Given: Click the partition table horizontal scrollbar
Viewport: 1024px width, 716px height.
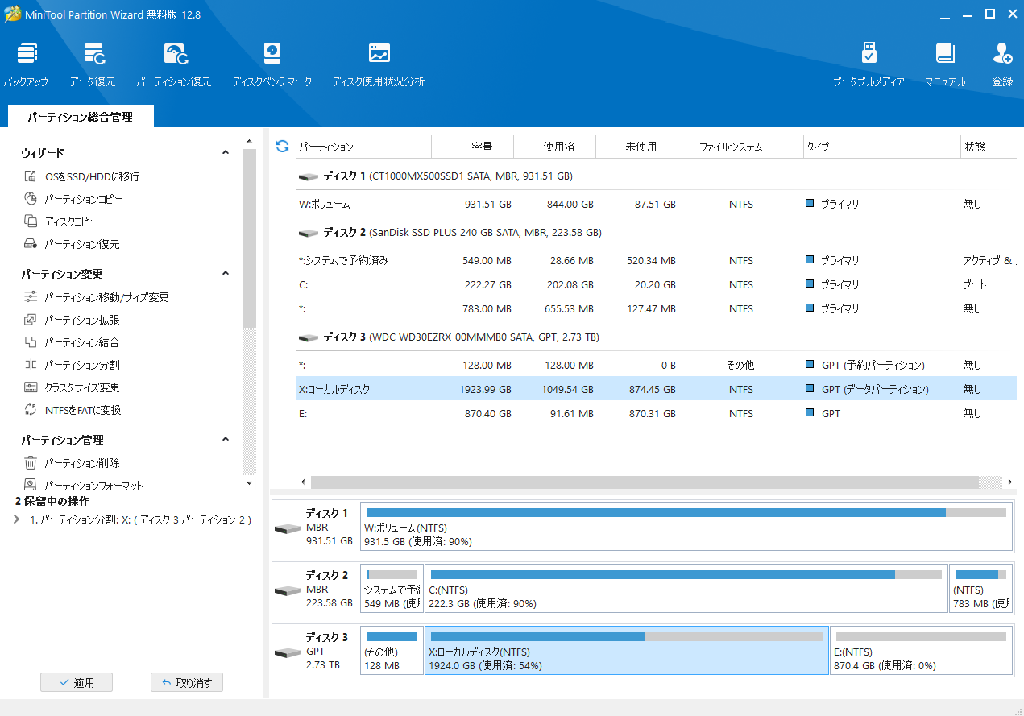Looking at the screenshot, I should point(645,482).
